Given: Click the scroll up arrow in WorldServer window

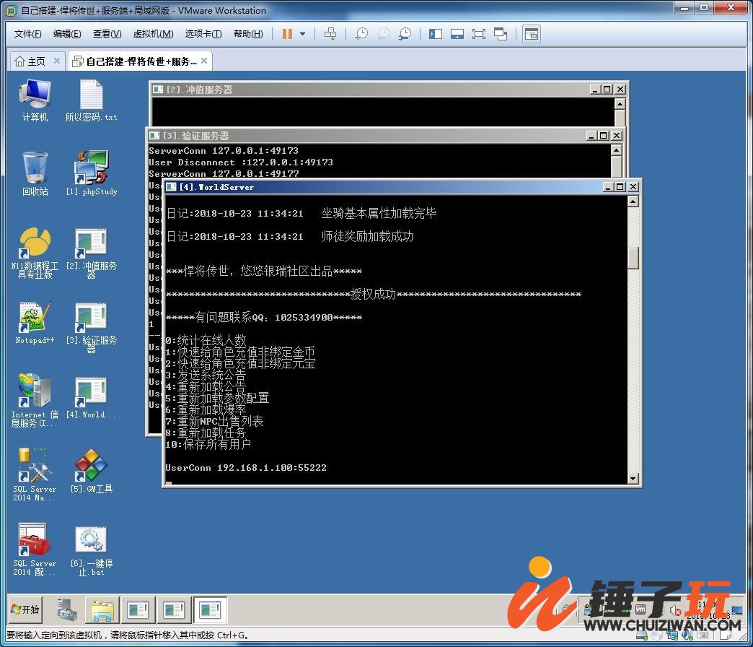Looking at the screenshot, I should click(633, 201).
